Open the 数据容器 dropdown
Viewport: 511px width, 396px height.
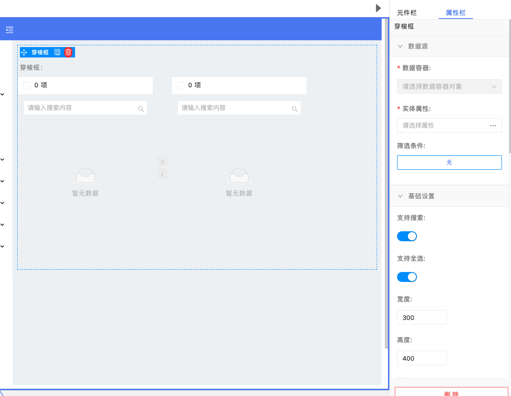click(x=449, y=86)
